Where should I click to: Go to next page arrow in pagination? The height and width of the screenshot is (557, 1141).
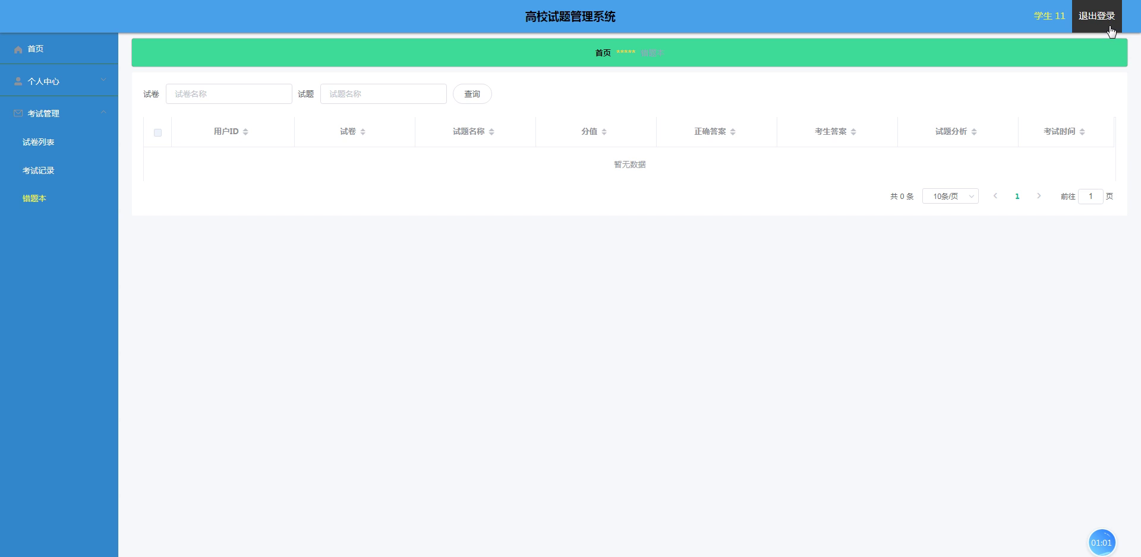coord(1039,196)
